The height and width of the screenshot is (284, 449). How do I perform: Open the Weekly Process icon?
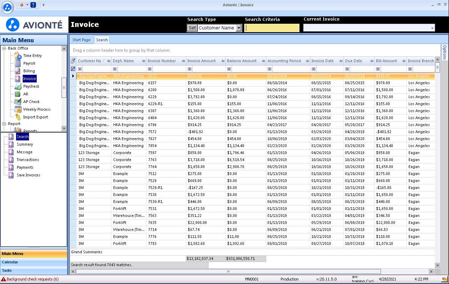(x=17, y=109)
